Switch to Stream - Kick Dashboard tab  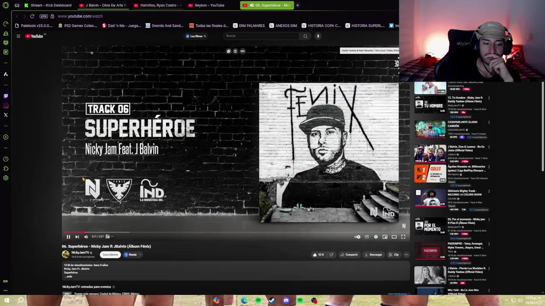48,5
